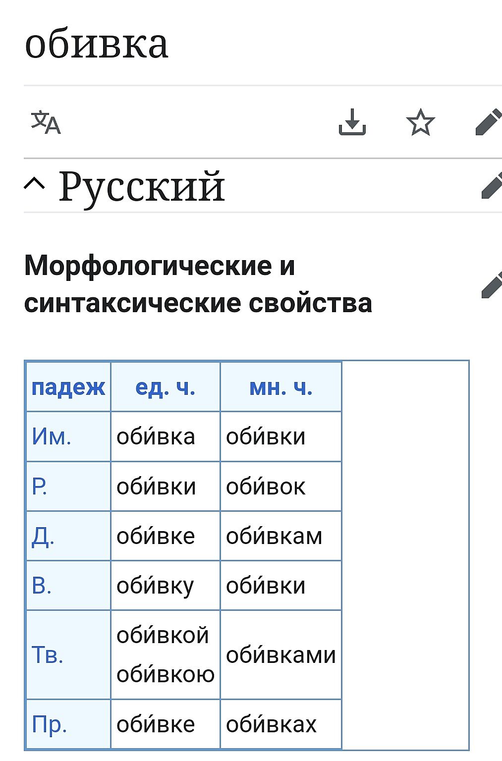The height and width of the screenshot is (761, 502).
Task: Click the Тв. instrumental case link
Action: (48, 654)
